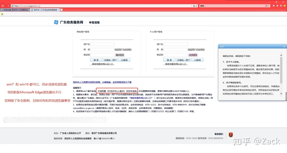Click 登录 button in 个人用户登录
The width and height of the screenshot is (287, 153).
pyautogui.click(x=169, y=60)
